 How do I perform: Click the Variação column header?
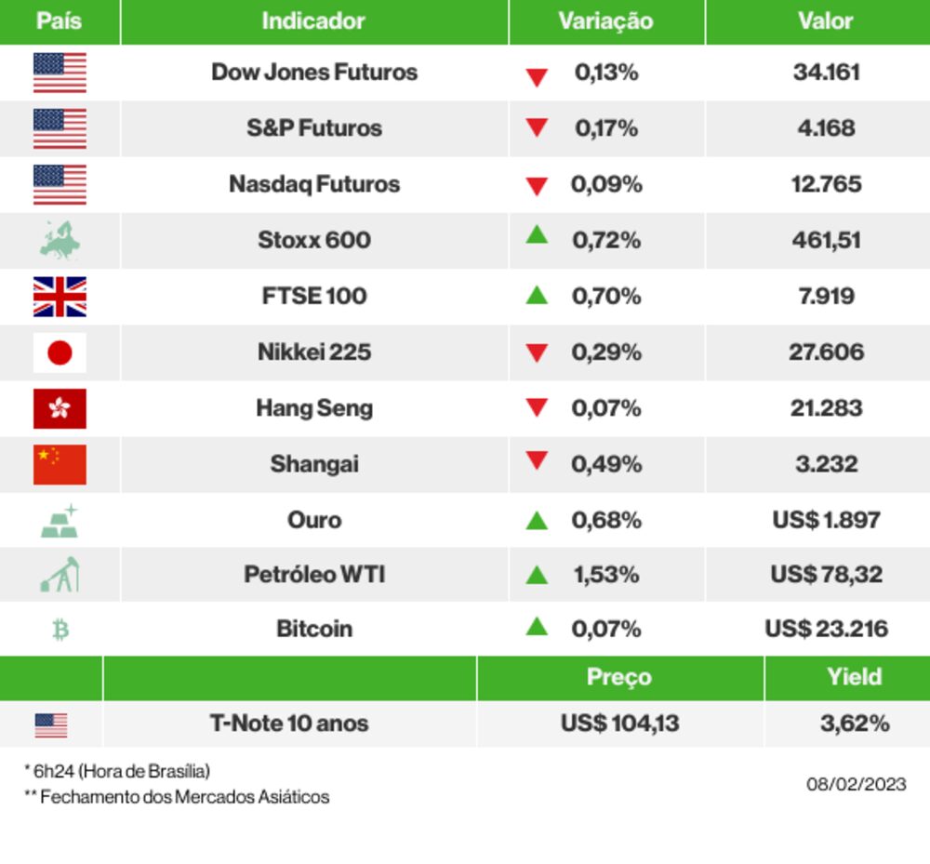click(605, 21)
